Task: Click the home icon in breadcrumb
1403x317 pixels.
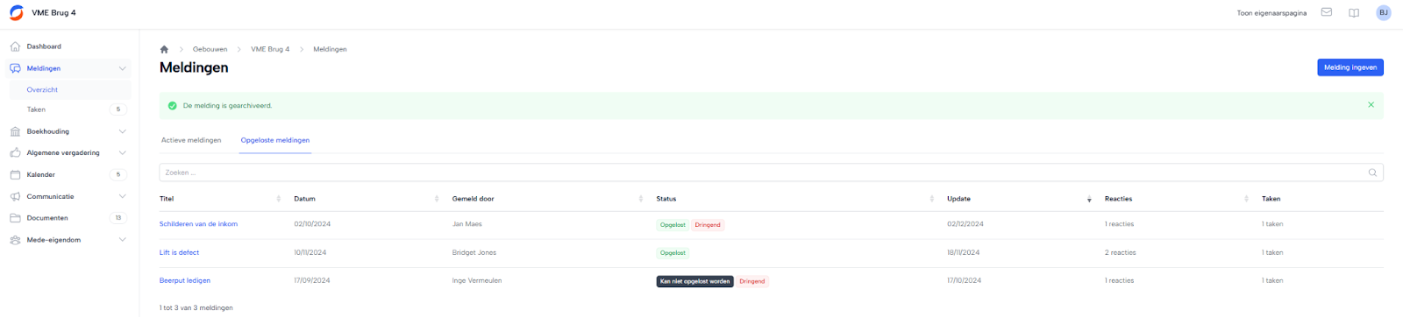Action: (164, 49)
